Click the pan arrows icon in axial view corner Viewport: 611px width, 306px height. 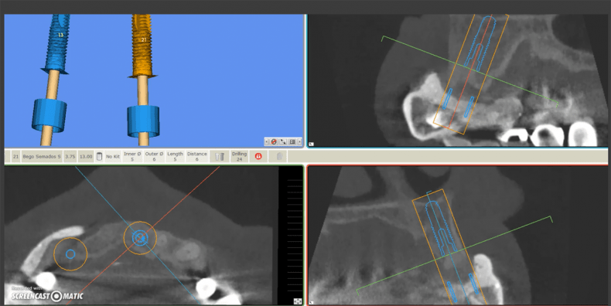(x=297, y=301)
